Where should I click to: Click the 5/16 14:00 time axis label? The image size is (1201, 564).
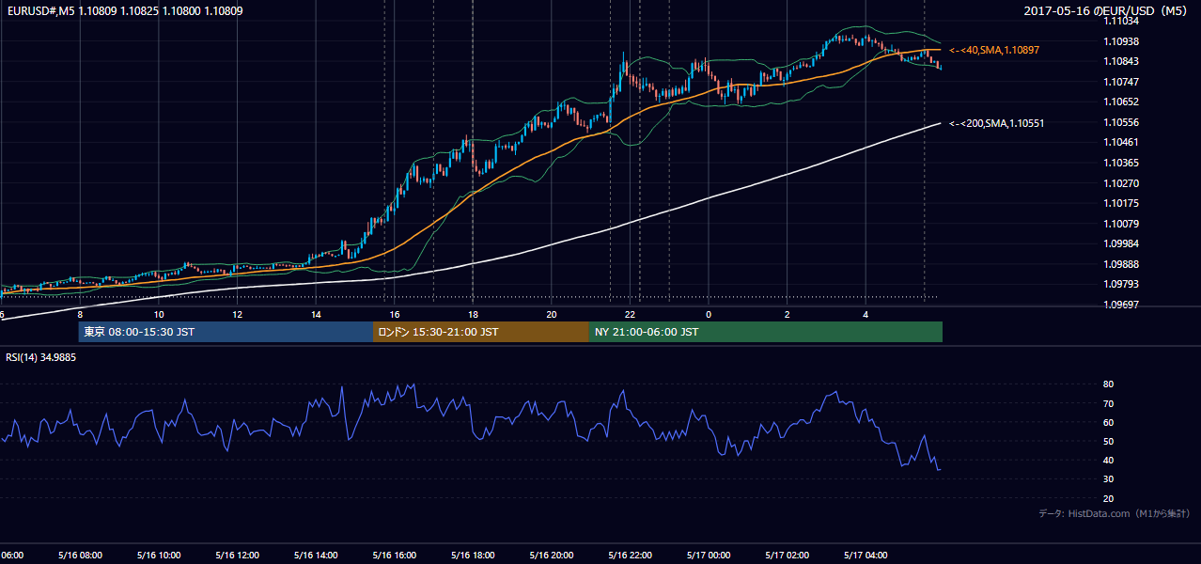point(316,556)
